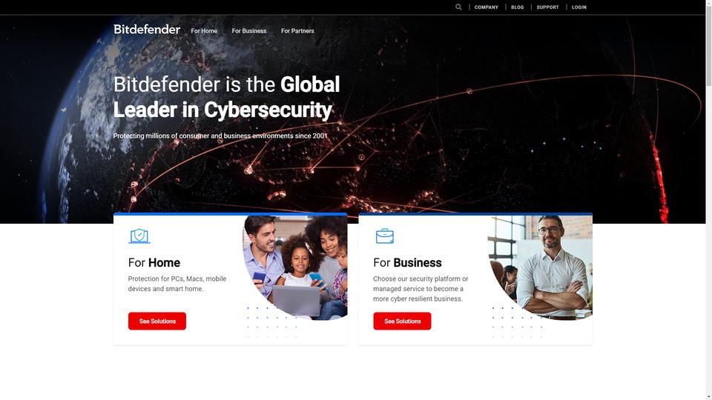This screenshot has height=400, width=712.
Task: Open the search magnifier icon
Action: pos(458,7)
